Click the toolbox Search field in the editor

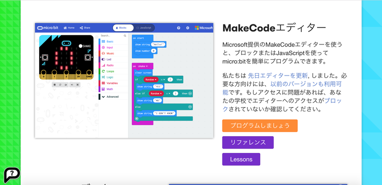[113, 35]
